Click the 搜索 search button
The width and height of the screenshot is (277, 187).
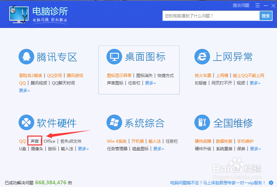point(265,16)
